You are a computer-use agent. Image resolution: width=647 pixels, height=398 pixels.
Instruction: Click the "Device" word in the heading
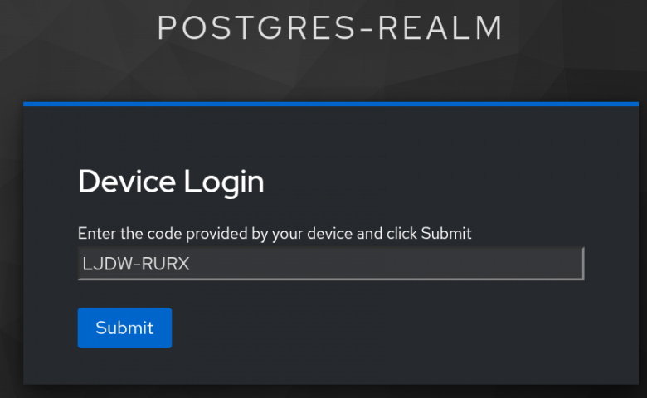(127, 181)
